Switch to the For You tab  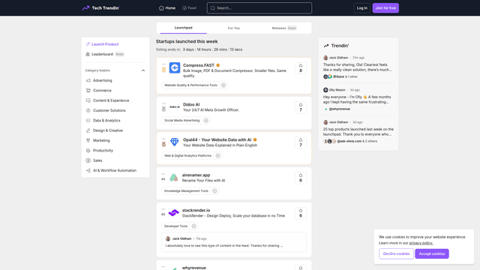pos(234,28)
